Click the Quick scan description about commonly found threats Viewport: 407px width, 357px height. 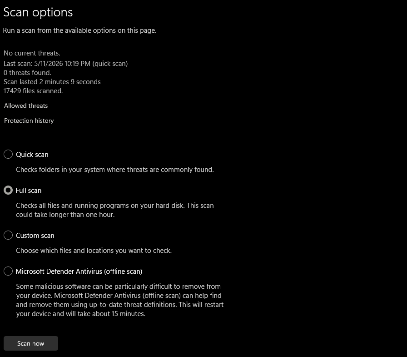(x=115, y=170)
